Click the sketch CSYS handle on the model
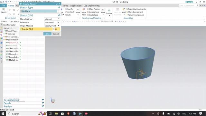Screen dimensions: 206x116 pos(141,74)
